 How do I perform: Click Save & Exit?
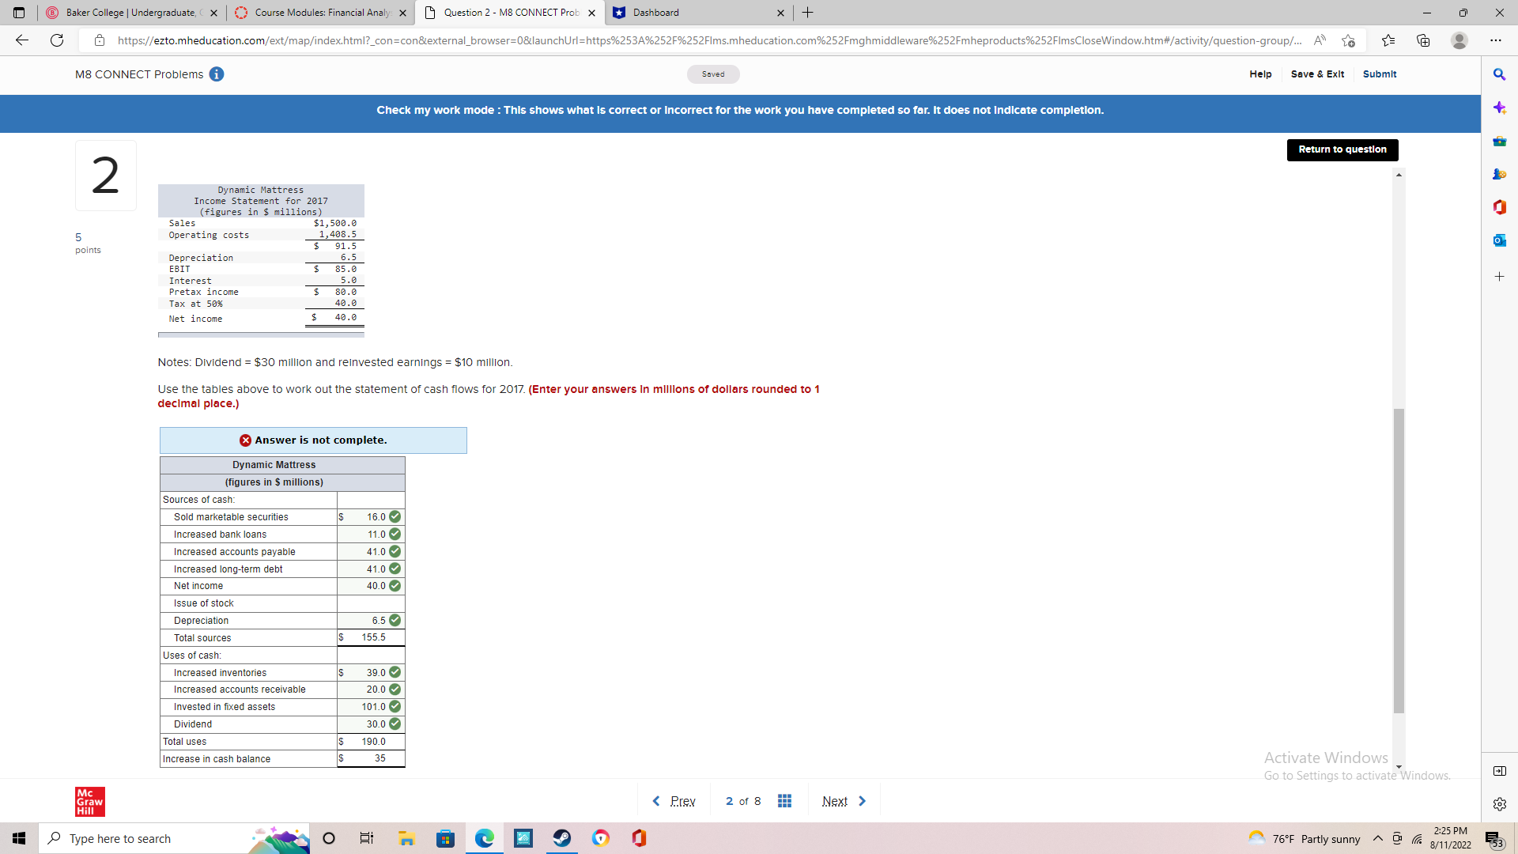[1317, 74]
